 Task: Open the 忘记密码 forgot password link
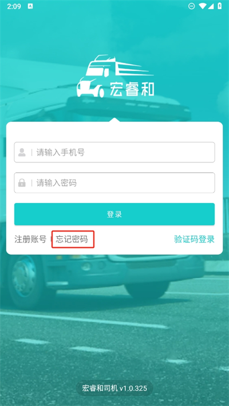tap(72, 239)
